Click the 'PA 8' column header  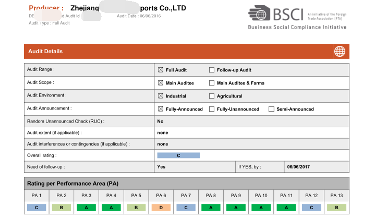pyautogui.click(x=211, y=196)
